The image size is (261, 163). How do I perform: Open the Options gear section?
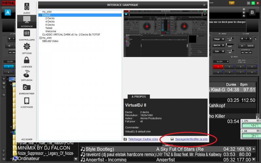coord(27,49)
